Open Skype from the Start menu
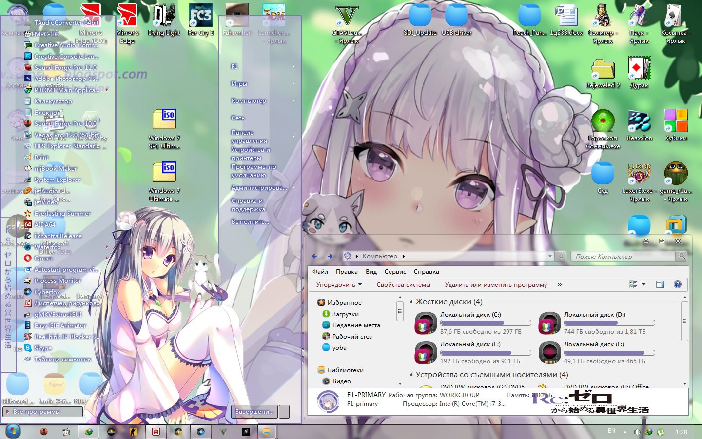Screen dimensions: 702x439 pos(38,348)
